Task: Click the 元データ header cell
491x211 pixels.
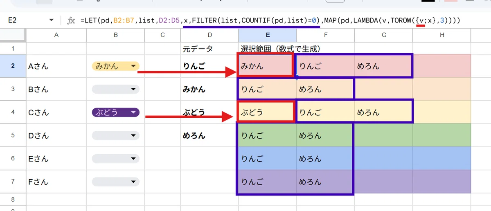Action: (209, 49)
